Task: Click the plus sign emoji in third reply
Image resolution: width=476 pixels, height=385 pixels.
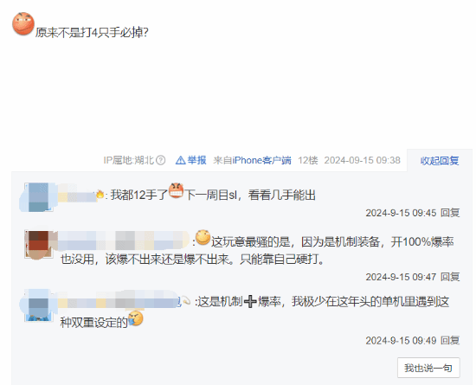Action: coord(250,302)
